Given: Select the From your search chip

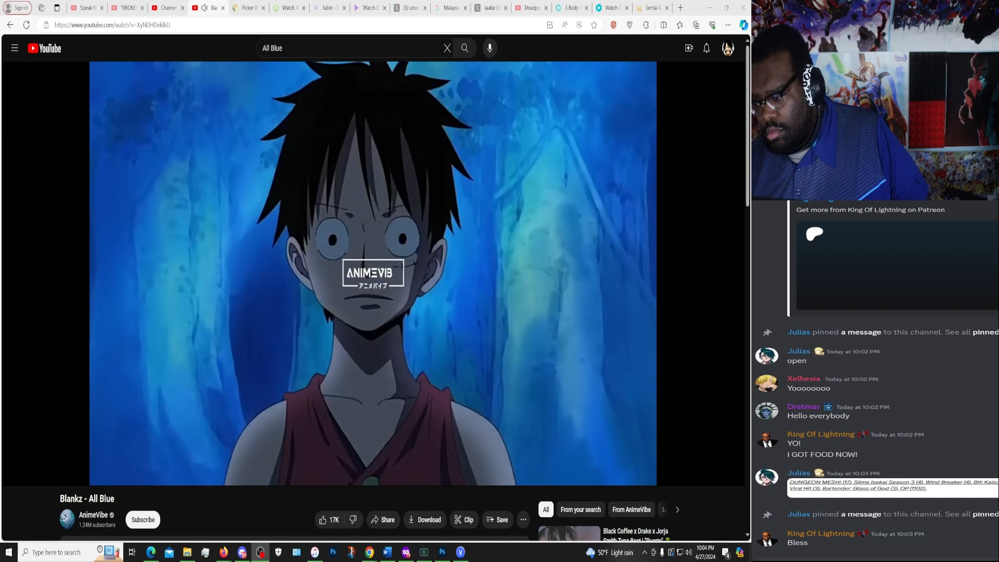Looking at the screenshot, I should coord(581,510).
